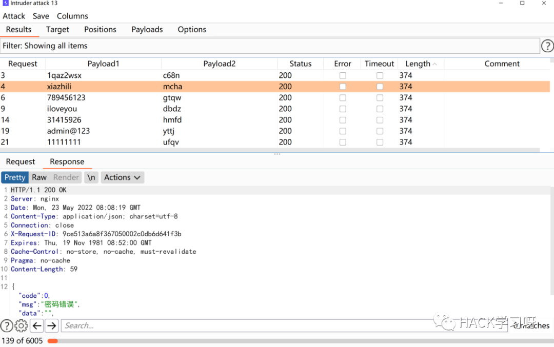Click Payload2 cell 'mcha'

(172, 87)
